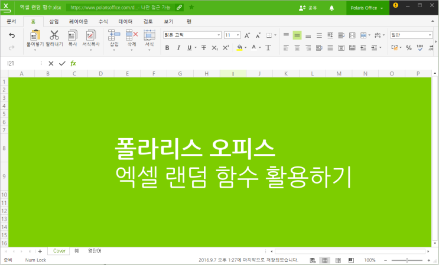Click the yellow warning alert icon
The image size is (439, 265).
click(x=396, y=5)
